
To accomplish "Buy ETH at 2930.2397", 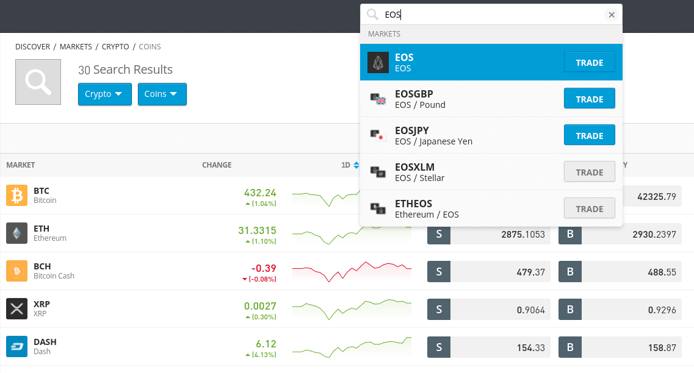I will 620,234.
